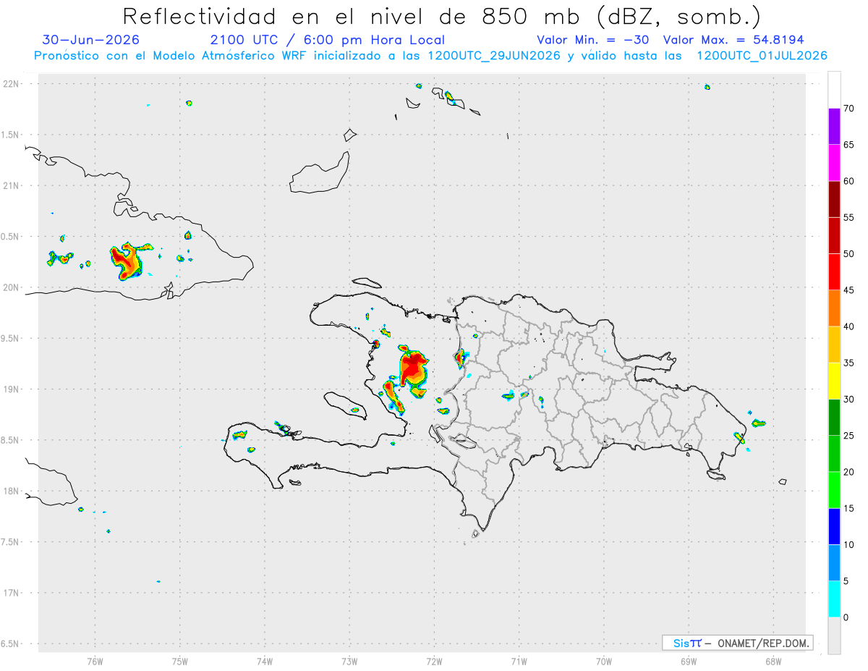This screenshot has width=868, height=671.
Task: Select the 'Valor Max. = 54.8194' readout
Action: pos(733,40)
